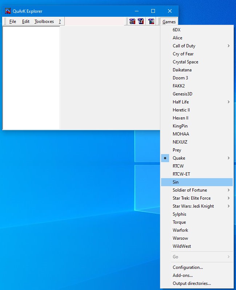
Task: Open the File menu
Action: [13, 21]
